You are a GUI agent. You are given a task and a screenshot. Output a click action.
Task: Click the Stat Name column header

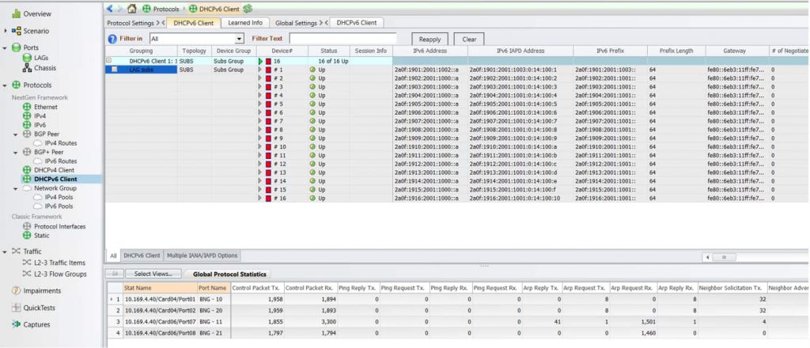[x=160, y=288]
